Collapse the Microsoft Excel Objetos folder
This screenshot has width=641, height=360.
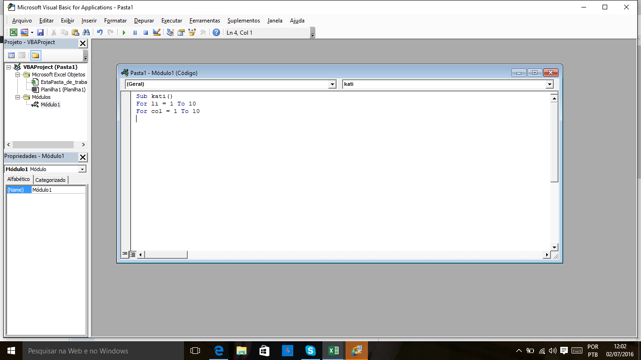pyautogui.click(x=18, y=75)
